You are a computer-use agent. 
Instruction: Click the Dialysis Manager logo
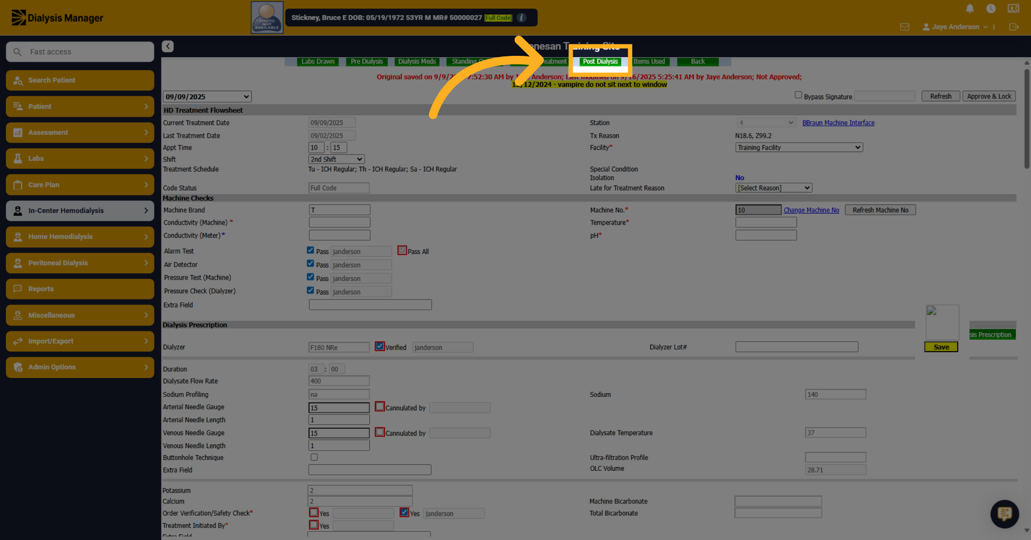coord(57,18)
